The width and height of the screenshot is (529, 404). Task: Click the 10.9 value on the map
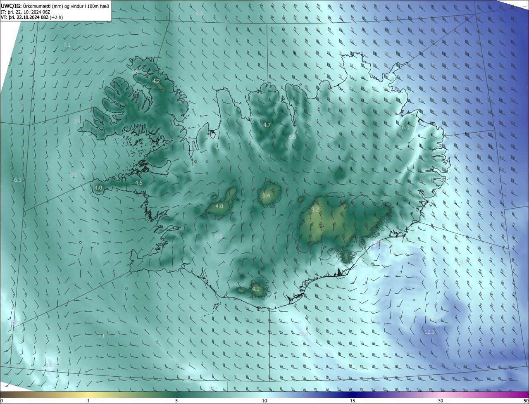[15, 323]
